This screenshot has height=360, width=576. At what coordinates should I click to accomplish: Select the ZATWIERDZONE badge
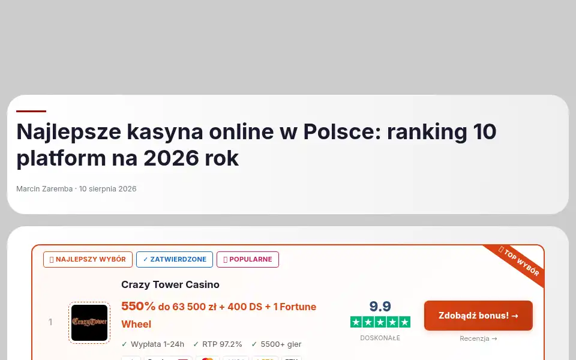pyautogui.click(x=175, y=259)
